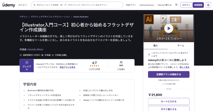Open Udemyで教える link
This screenshot has height=111, width=213.
164,5
